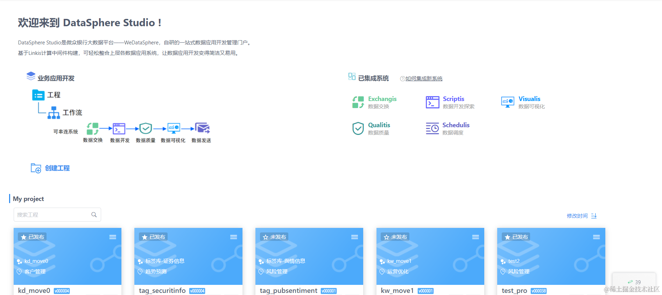Viewport: 662px width, 295px height.
Task: Open the hamburger menu on 标签库-证券信息 card
Action: (234, 237)
